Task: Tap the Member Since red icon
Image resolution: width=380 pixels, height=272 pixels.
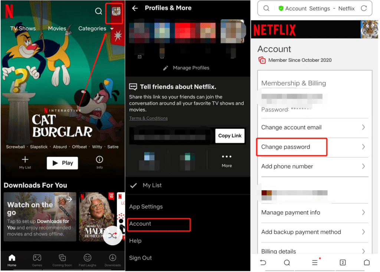Action: (x=262, y=60)
